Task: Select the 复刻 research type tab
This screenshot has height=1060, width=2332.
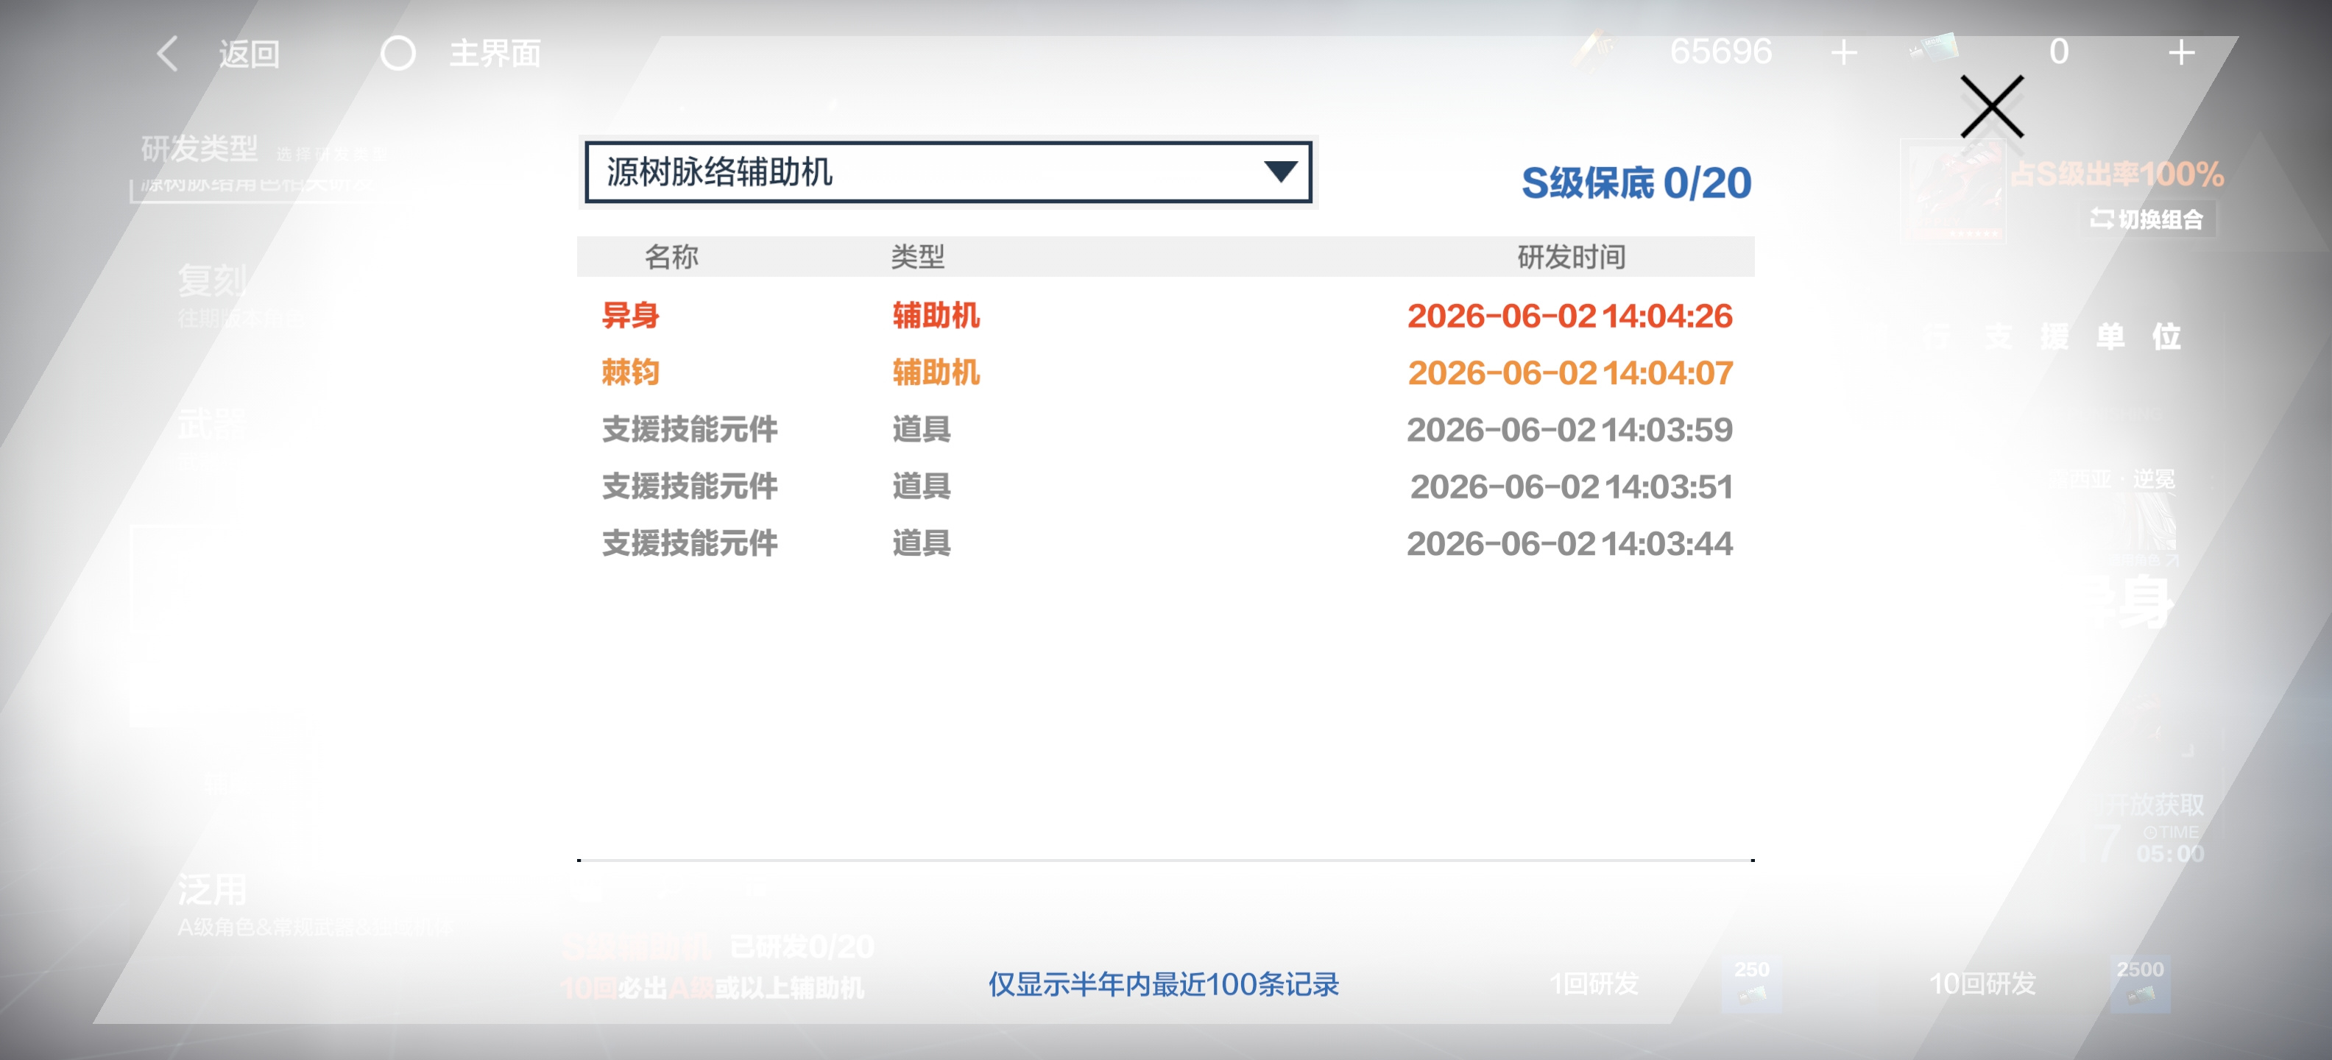Action: point(212,280)
